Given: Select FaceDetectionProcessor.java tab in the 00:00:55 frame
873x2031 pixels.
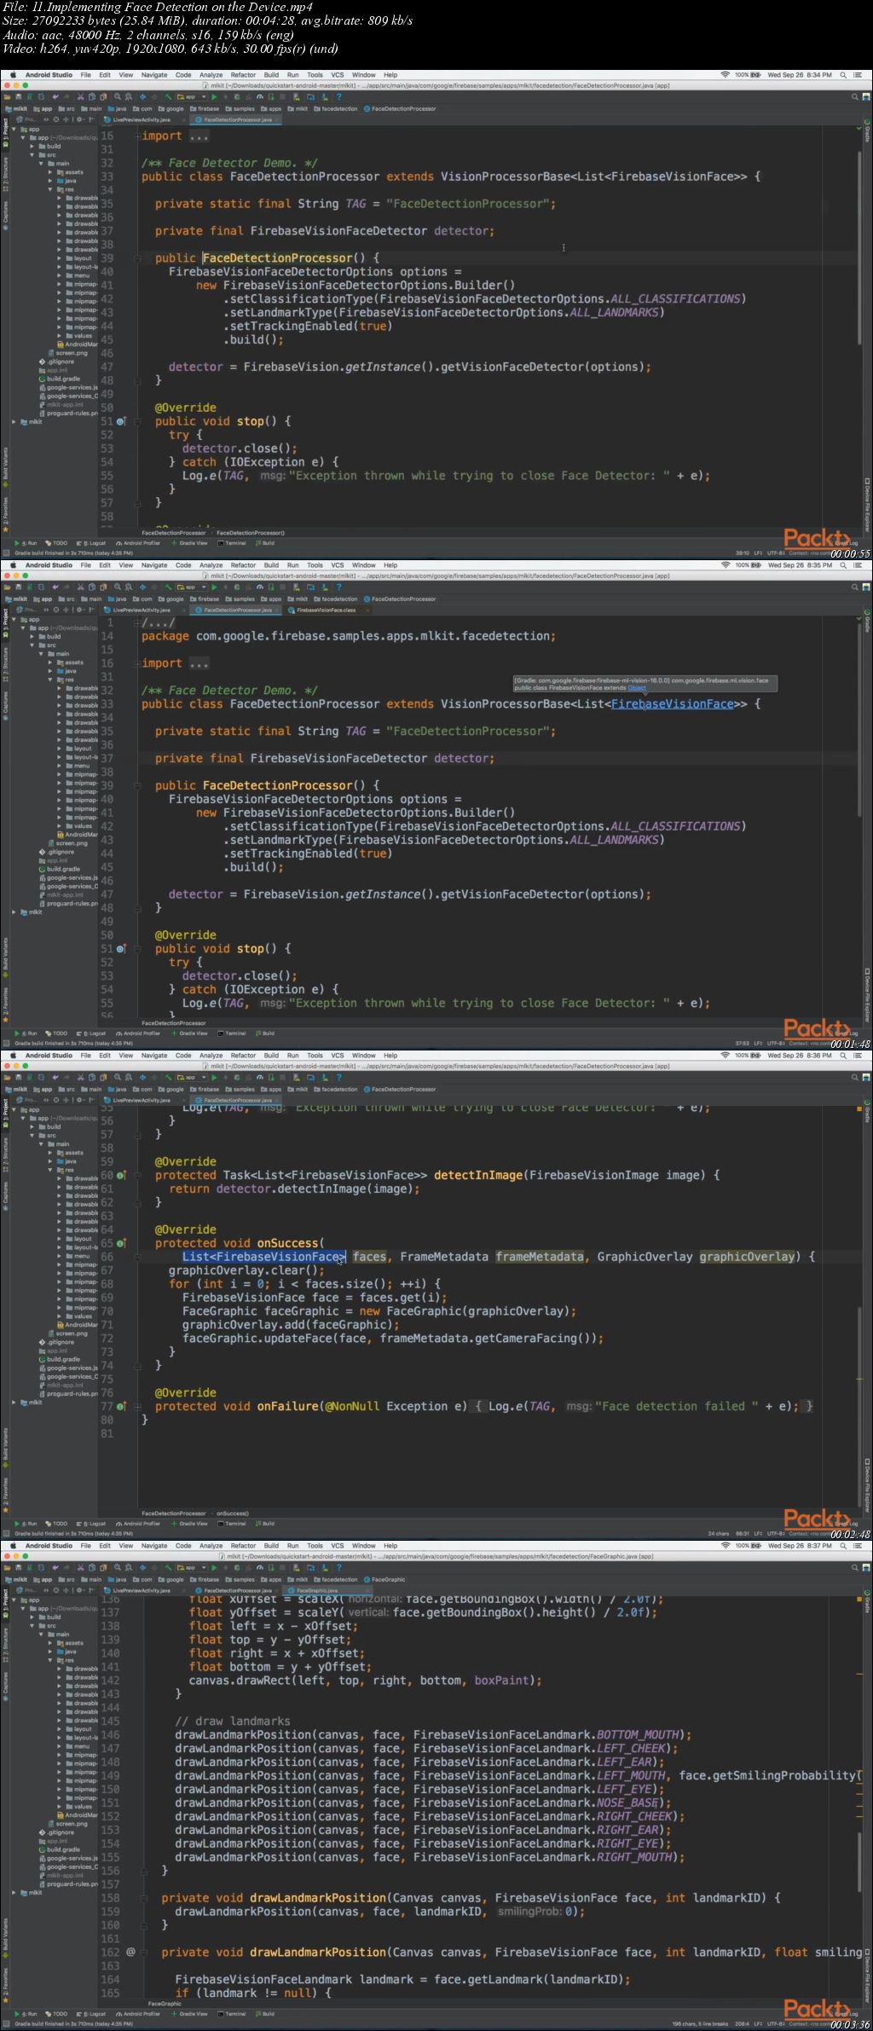Looking at the screenshot, I should coord(238,120).
